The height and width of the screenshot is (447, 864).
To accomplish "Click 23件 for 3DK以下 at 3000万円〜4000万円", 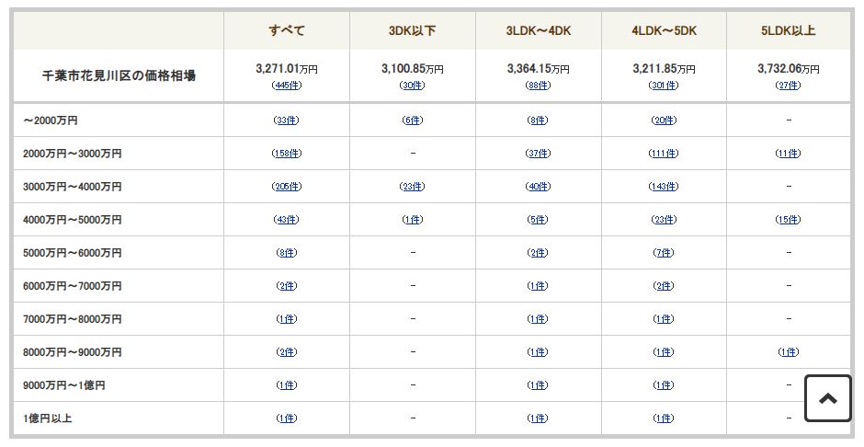I will [x=412, y=187].
